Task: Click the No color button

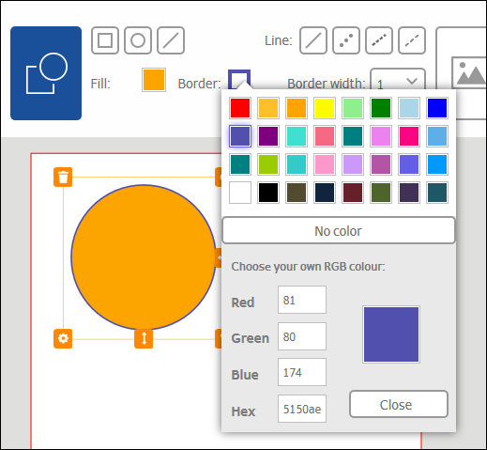Action: pos(339,230)
